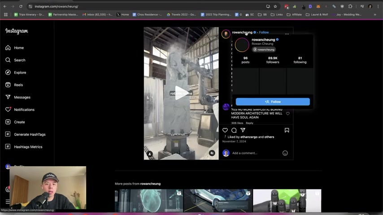383x215 pixels.
Task: Open Inbox Gmail bookmark
Action: pos(97,15)
